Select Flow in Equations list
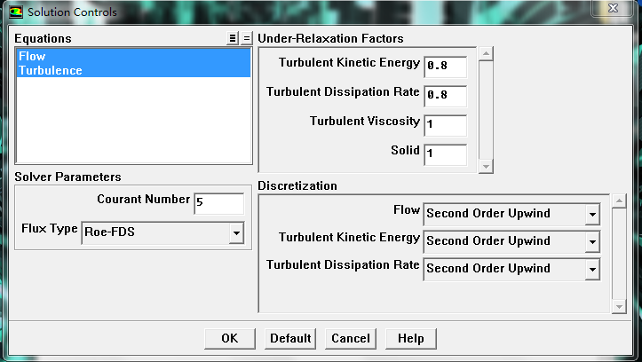 tap(133, 56)
